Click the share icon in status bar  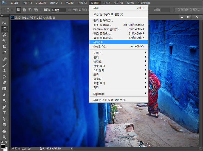(x=29, y=149)
